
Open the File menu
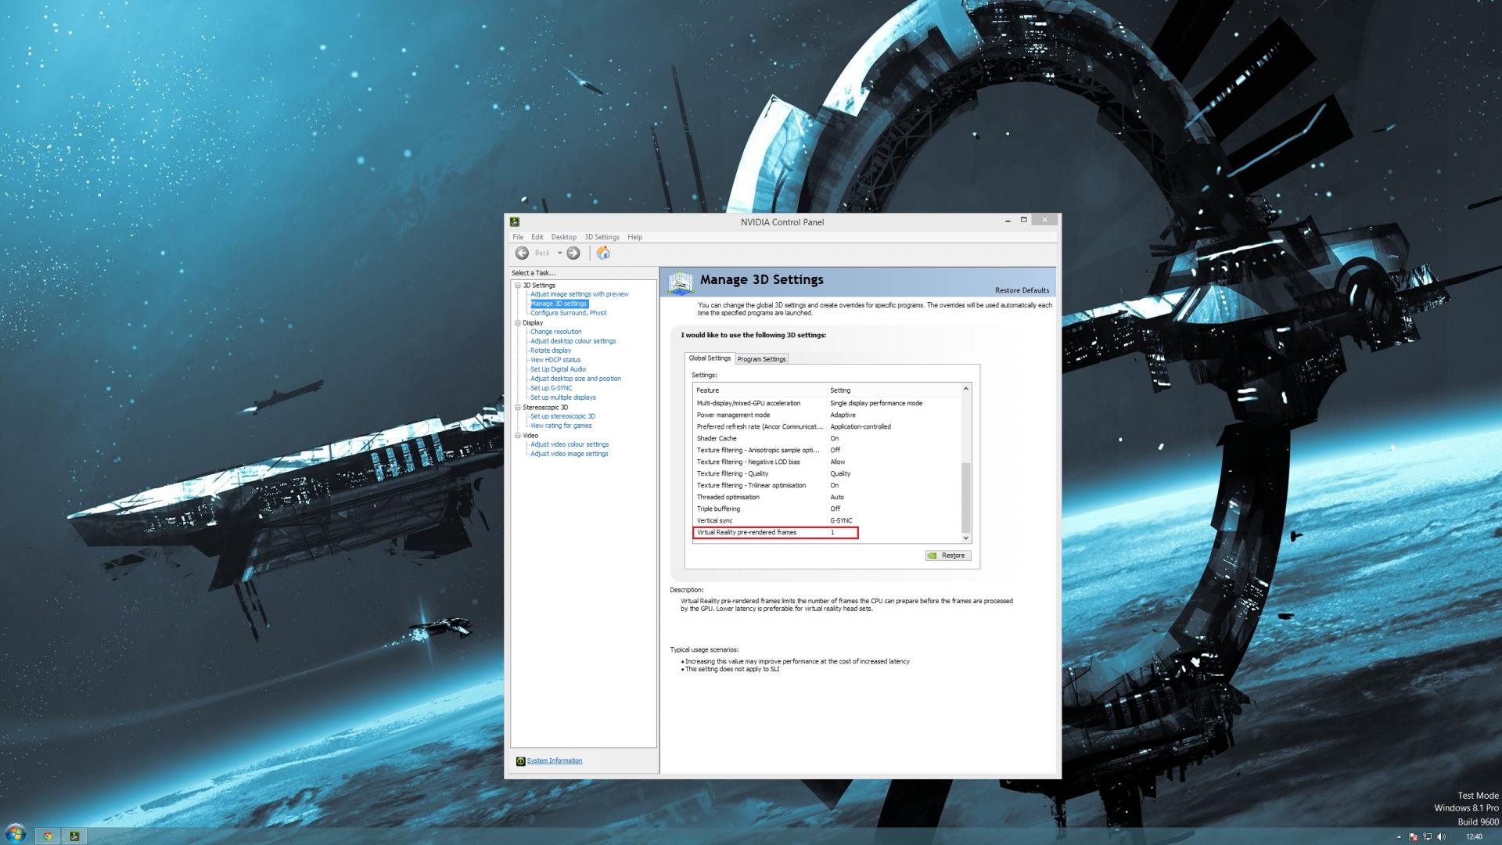click(518, 237)
